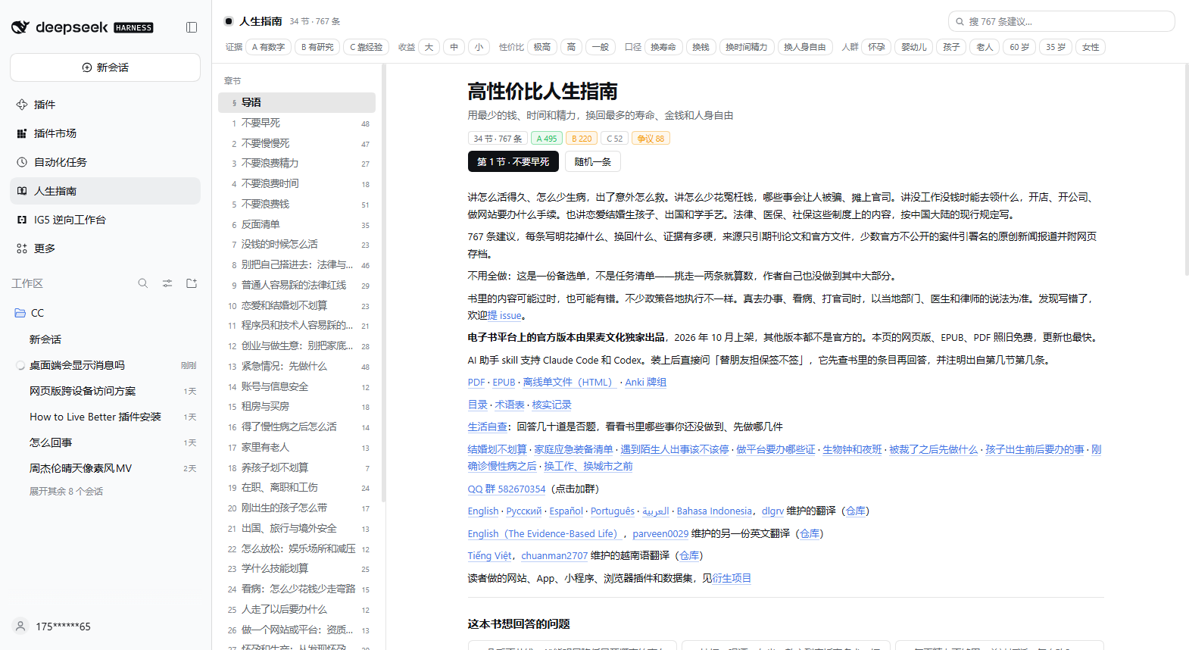Image resolution: width=1189 pixels, height=650 pixels.
Task: Open 插件市场 in the sidebar
Action: pos(105,133)
